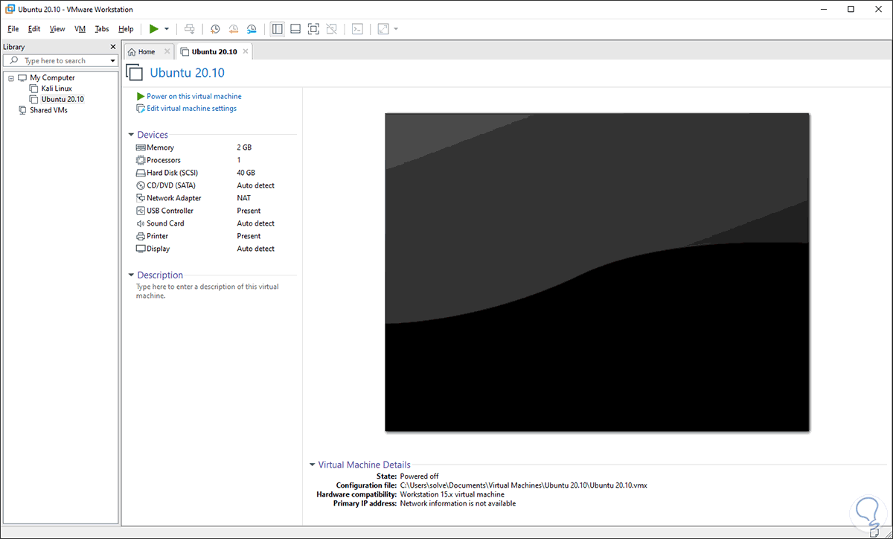Click the Sound Card label
The image size is (893, 539).
click(165, 223)
